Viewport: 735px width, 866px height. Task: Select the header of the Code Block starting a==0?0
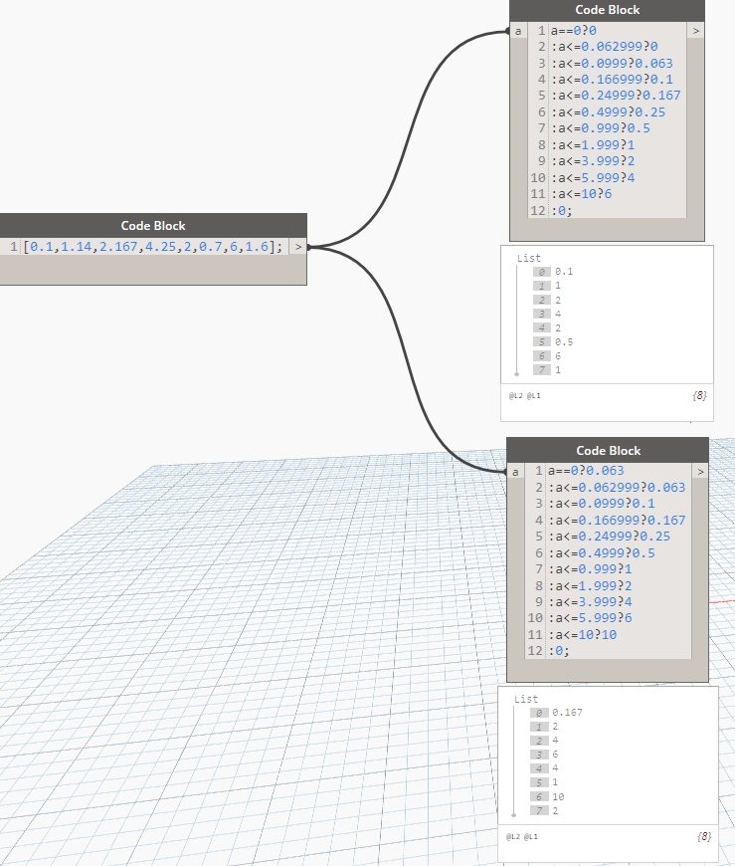(607, 11)
